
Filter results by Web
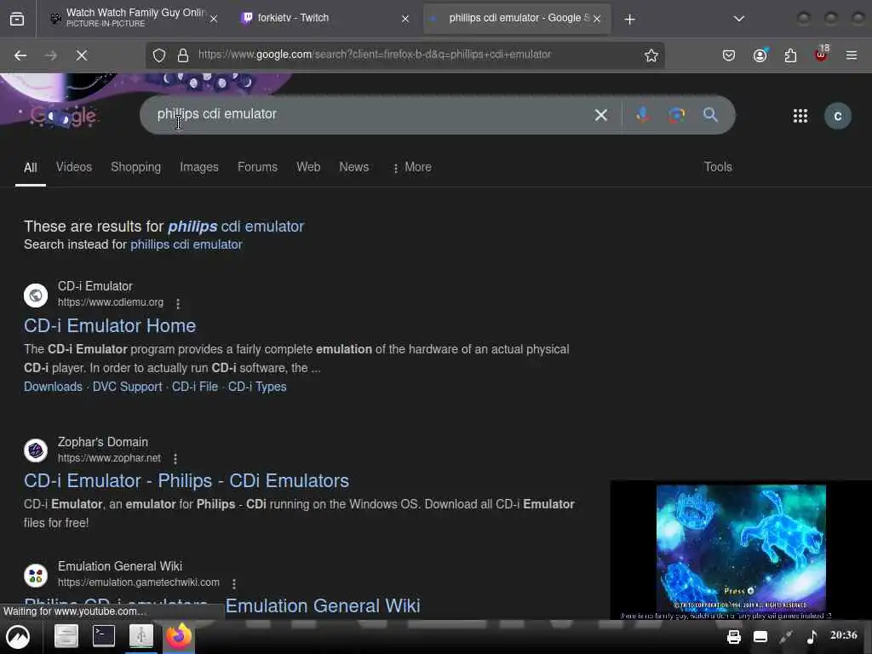[308, 167]
